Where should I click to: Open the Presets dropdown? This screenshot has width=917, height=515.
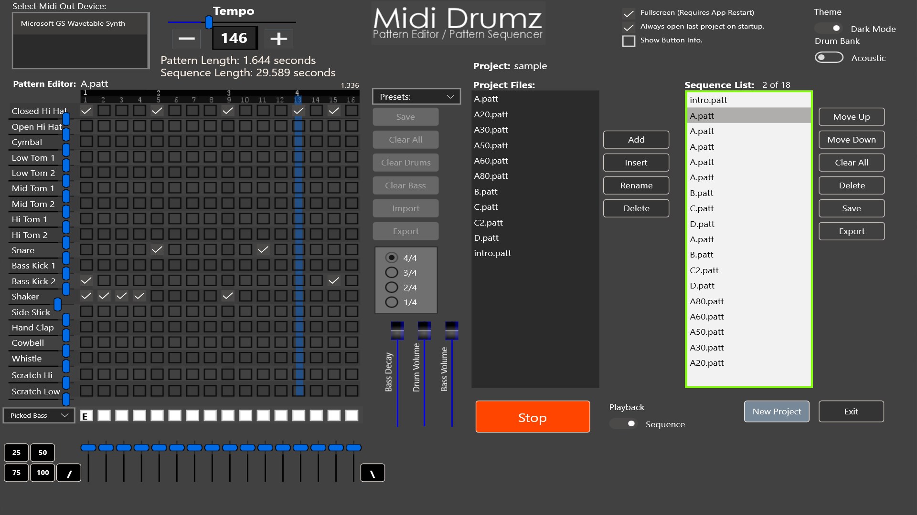[416, 97]
